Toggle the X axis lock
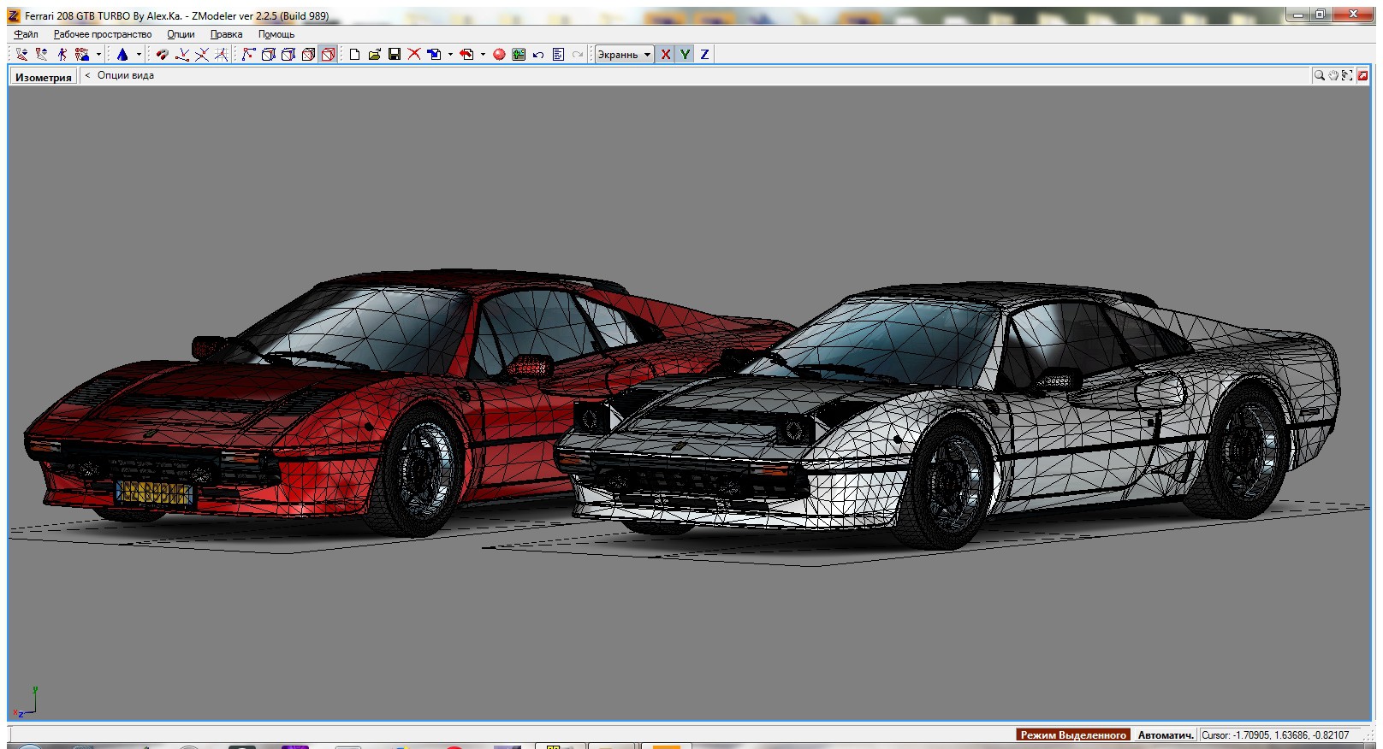This screenshot has width=1383, height=749. point(666,55)
